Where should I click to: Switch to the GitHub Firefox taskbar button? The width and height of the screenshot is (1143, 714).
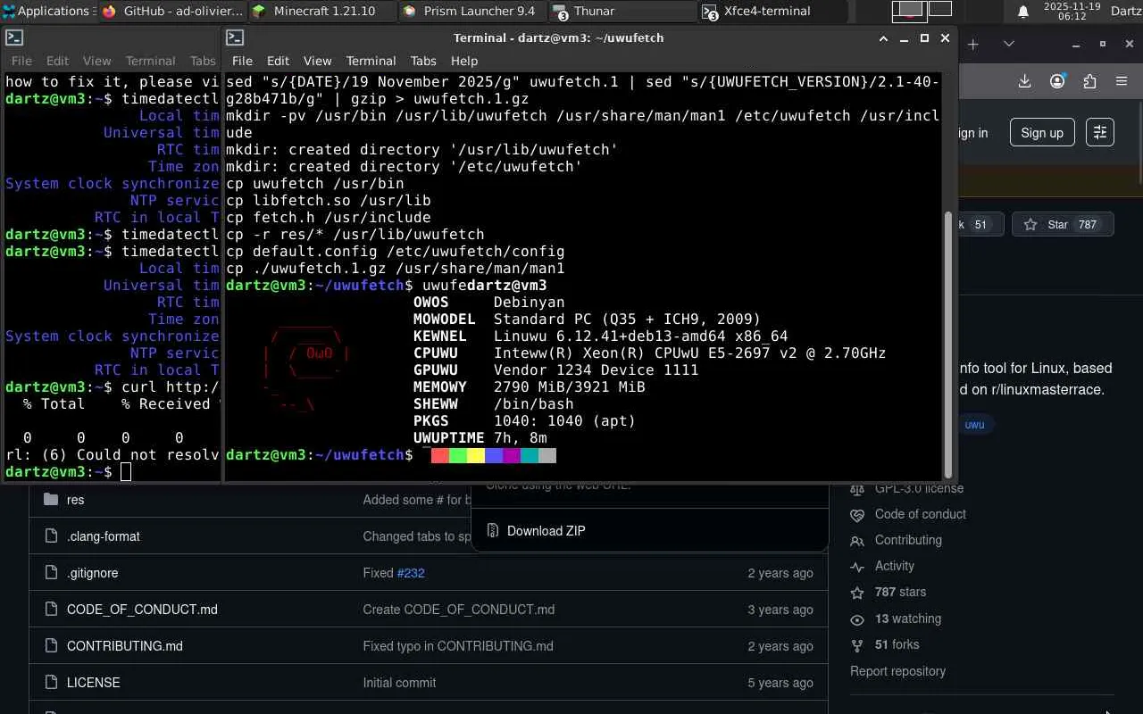tap(172, 11)
